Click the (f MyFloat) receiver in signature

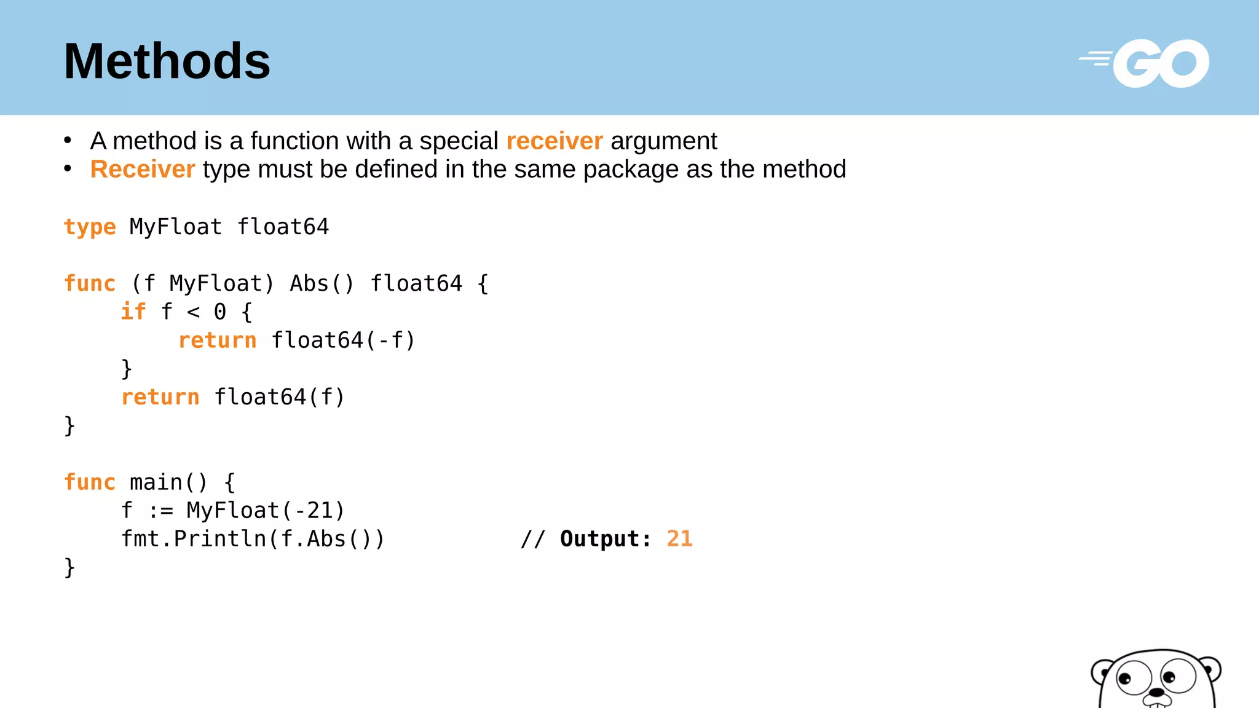click(x=202, y=284)
